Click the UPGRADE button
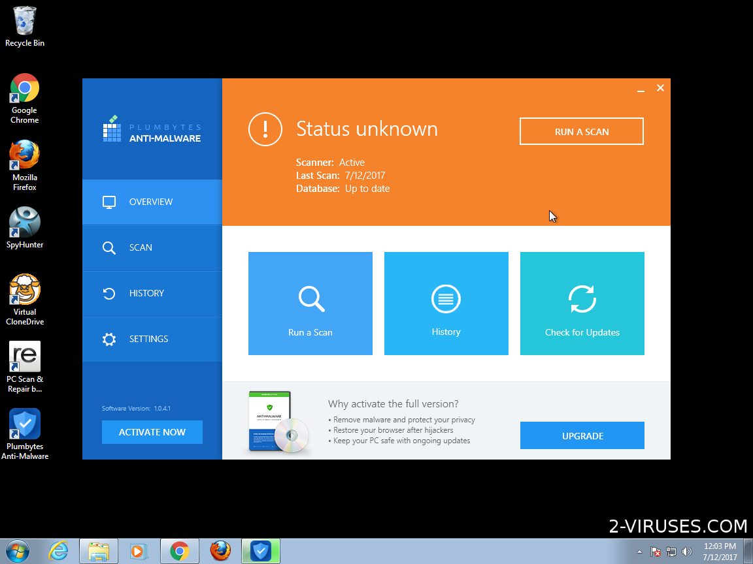The height and width of the screenshot is (564, 753). 582,435
